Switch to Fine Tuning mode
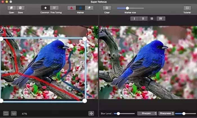 pyautogui.click(x=54, y=8)
